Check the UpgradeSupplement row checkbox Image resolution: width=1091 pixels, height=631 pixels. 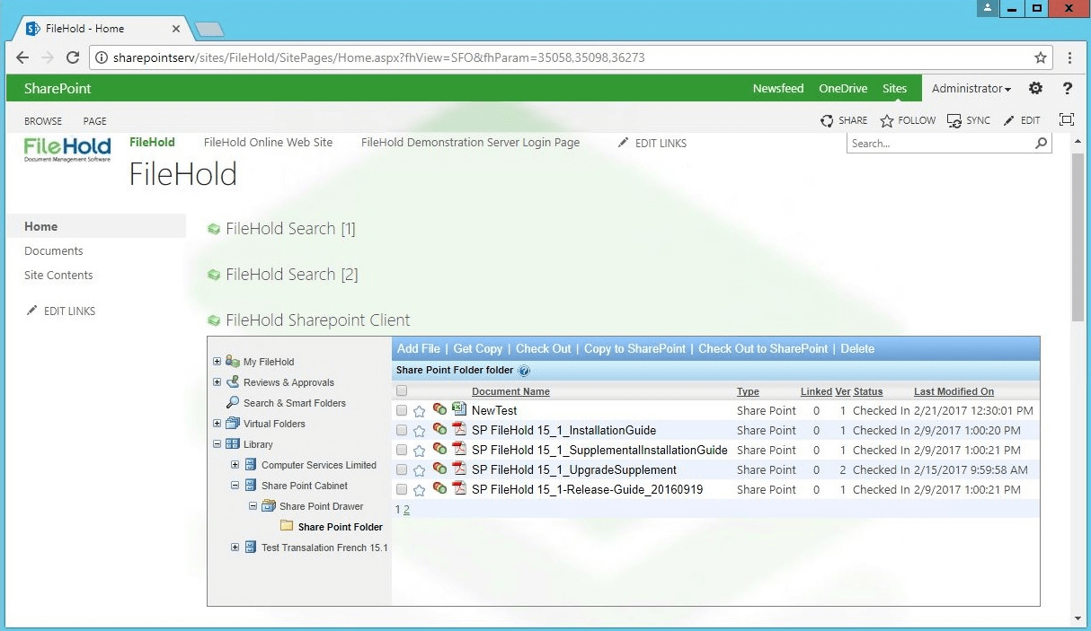pos(402,470)
